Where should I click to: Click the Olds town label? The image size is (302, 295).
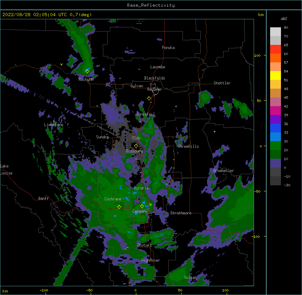(x=136, y=138)
